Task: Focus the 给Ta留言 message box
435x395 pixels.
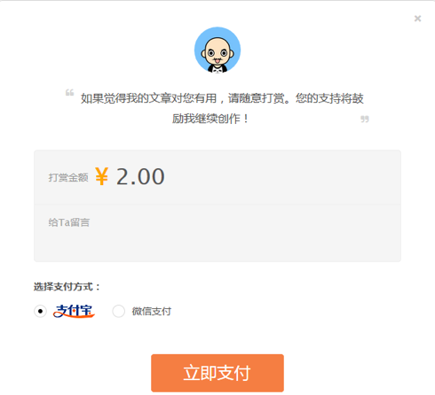Action: click(217, 233)
